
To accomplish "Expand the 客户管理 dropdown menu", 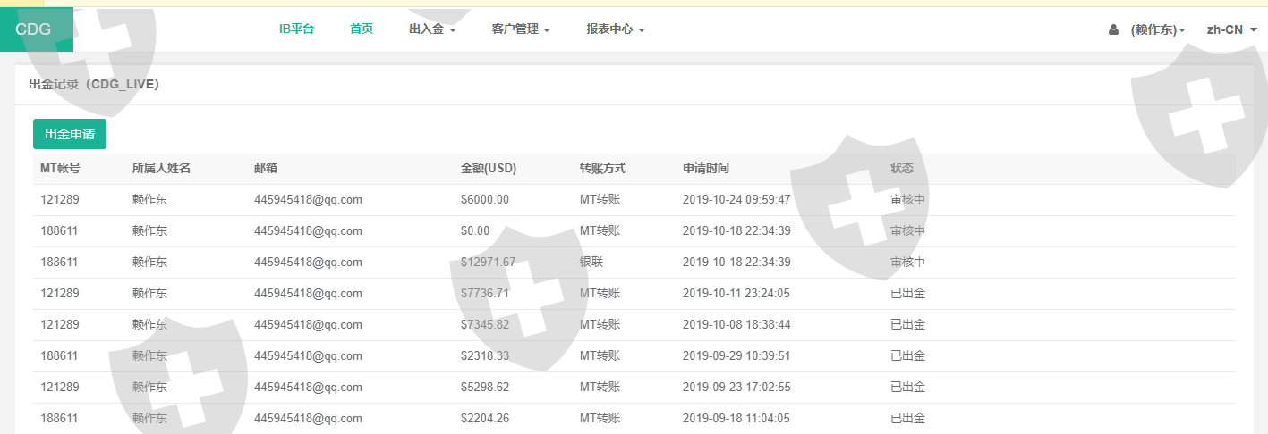I will pos(520,29).
